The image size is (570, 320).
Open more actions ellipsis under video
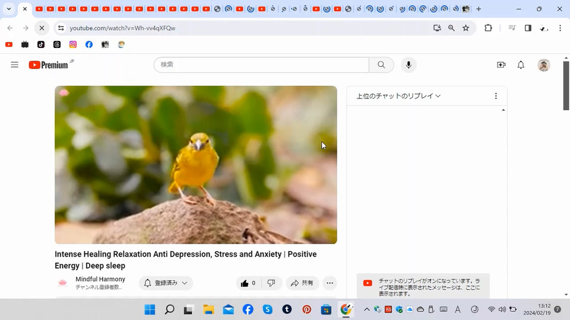click(330, 283)
